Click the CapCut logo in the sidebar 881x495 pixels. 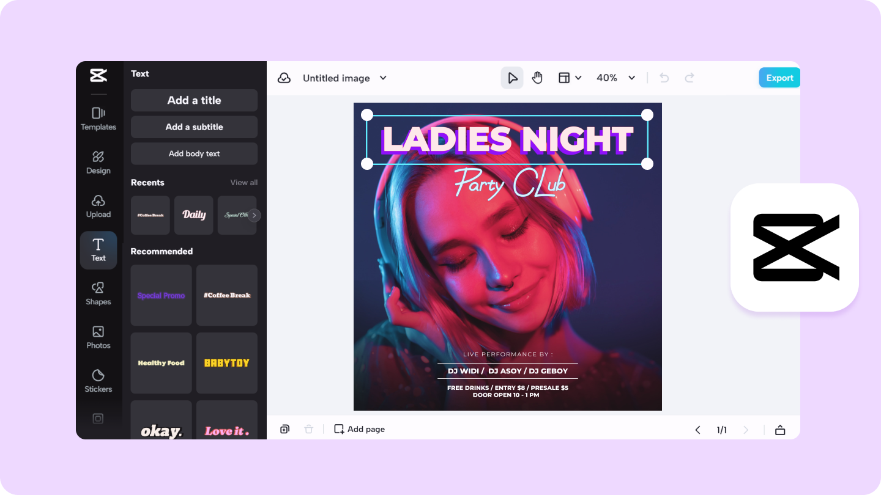coord(99,75)
